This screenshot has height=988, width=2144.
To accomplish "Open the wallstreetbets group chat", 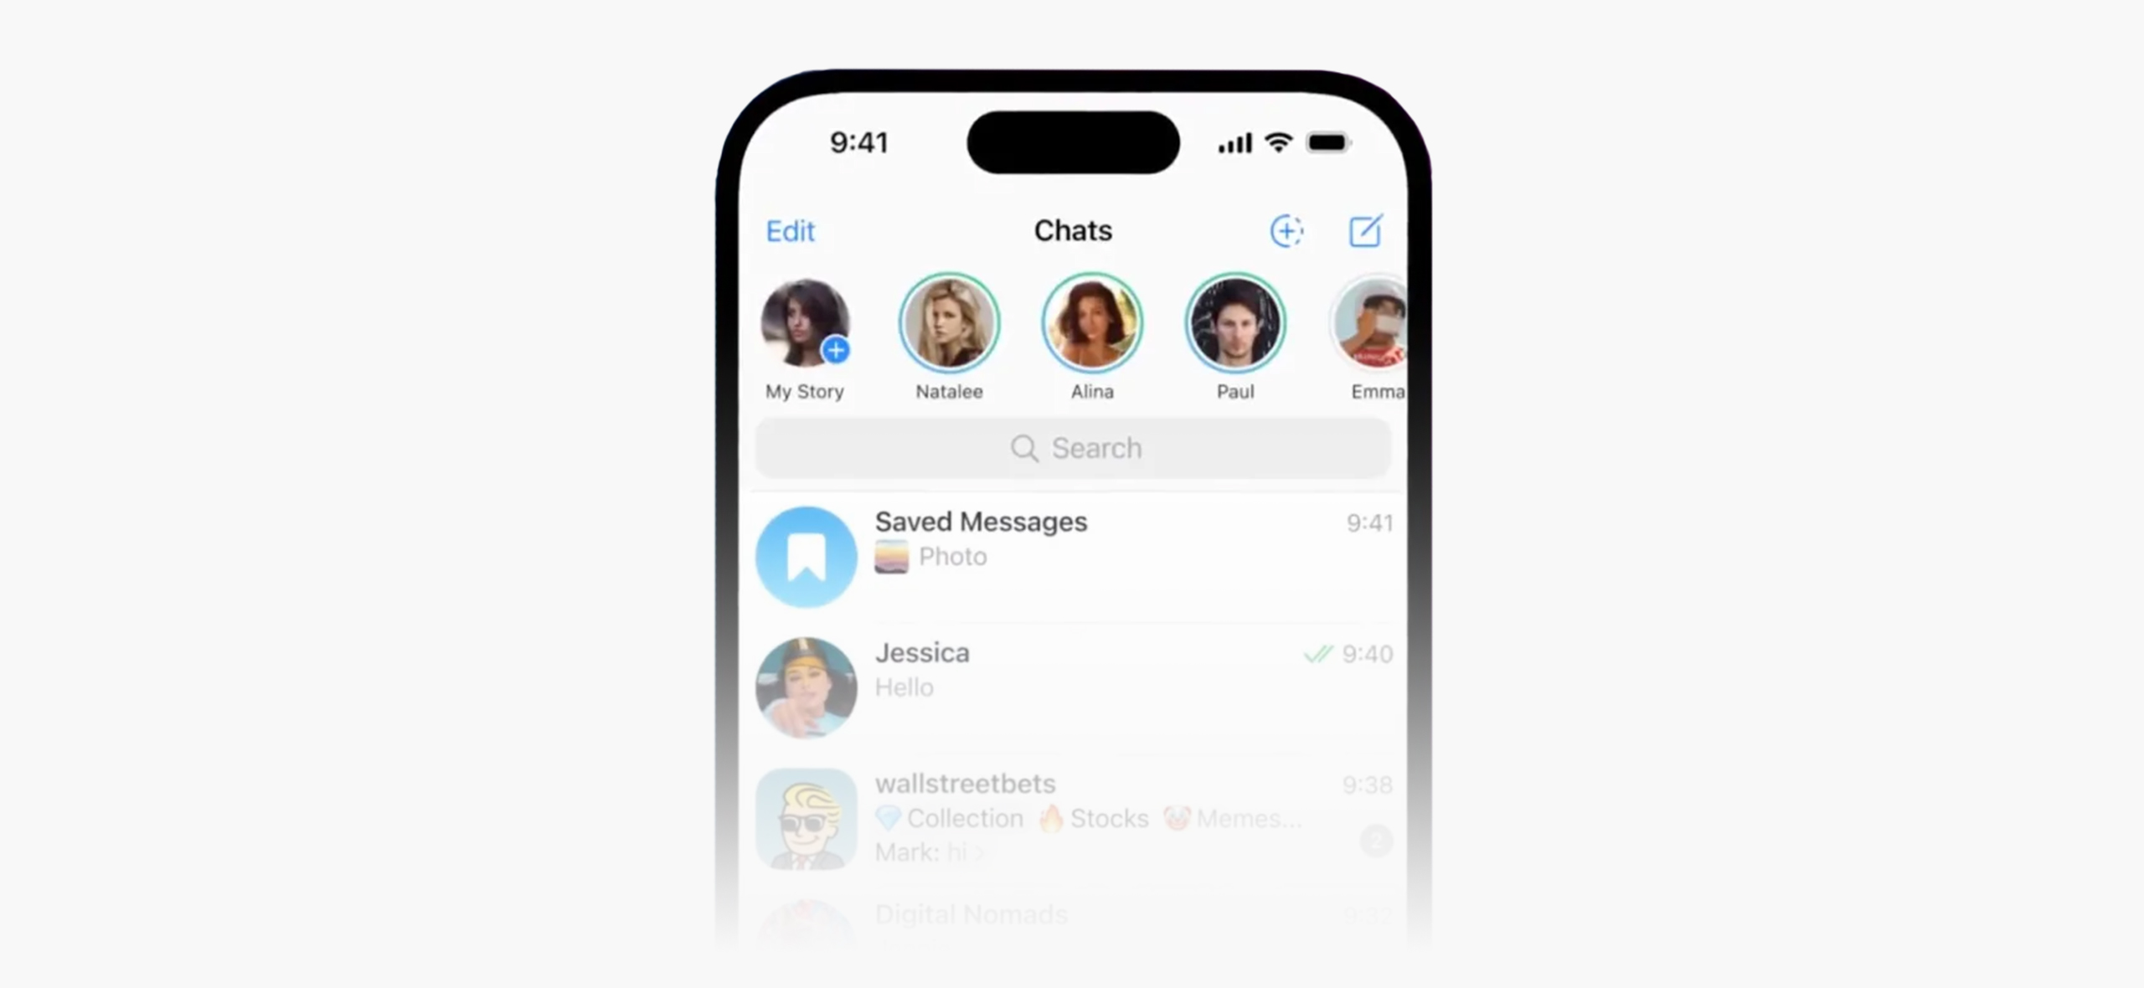I will [1072, 816].
